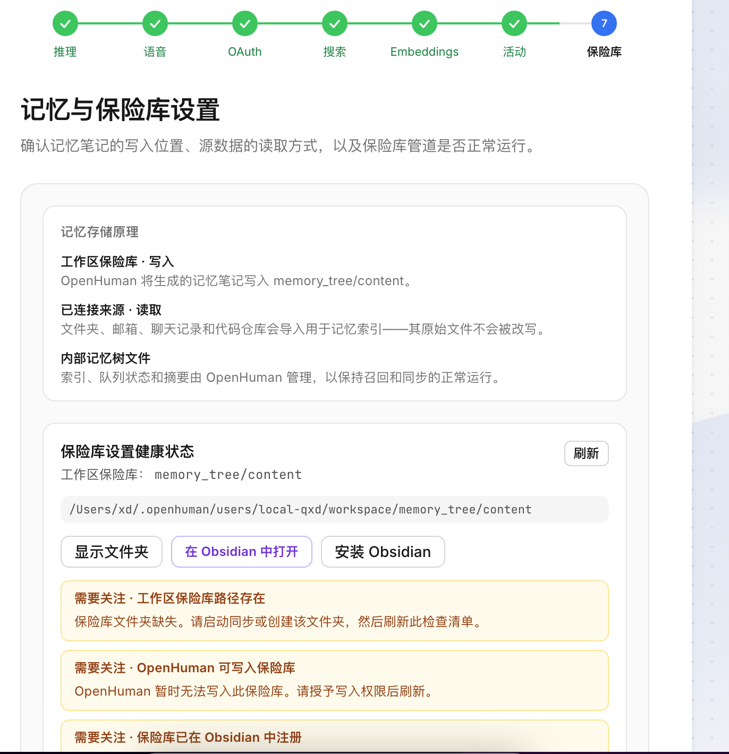The height and width of the screenshot is (754, 729).
Task: Click the 保险库已在 Obsidian 中注册 warning card
Action: 335,736
